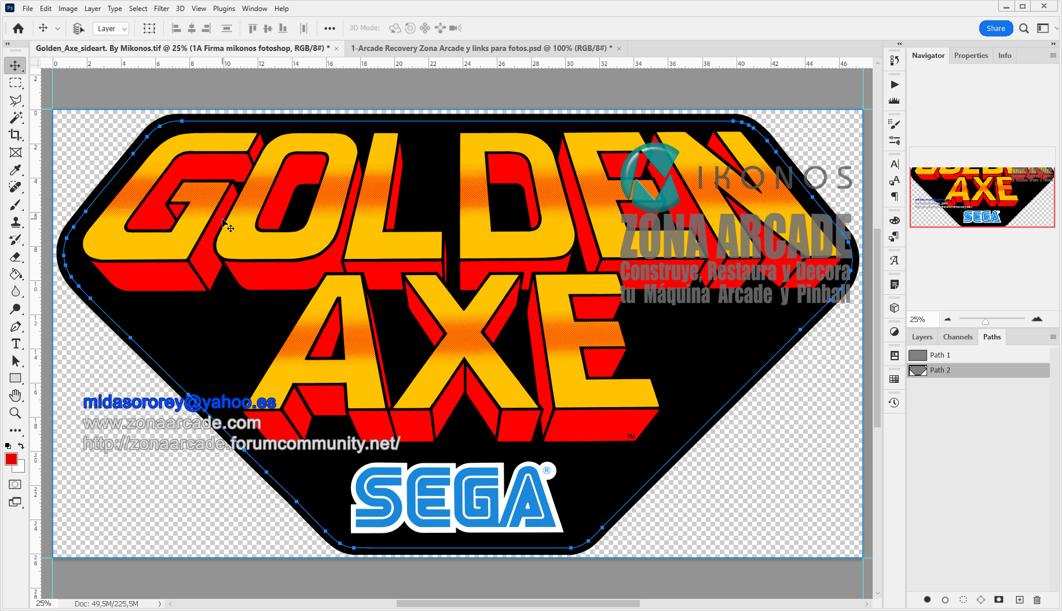Open the Paths panel menu
1062x611 pixels.
pos(1053,336)
